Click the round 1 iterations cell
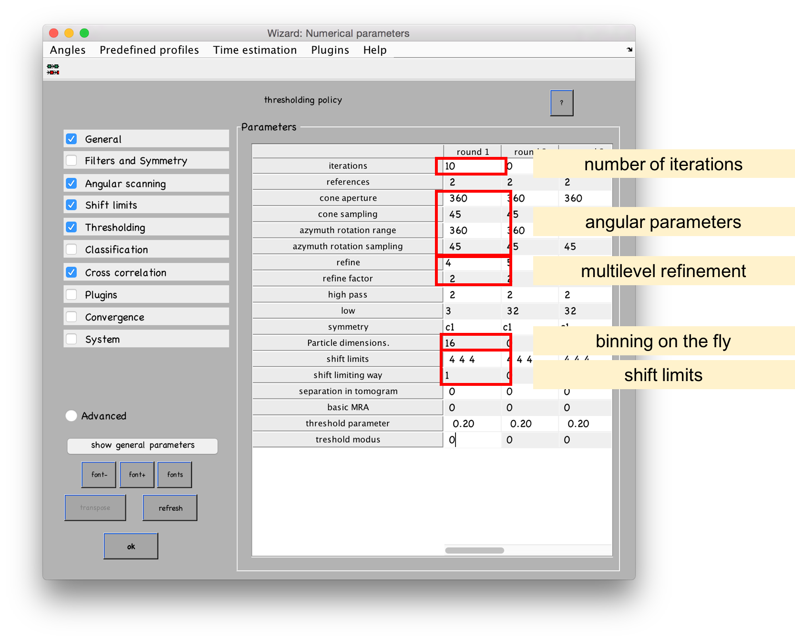The image size is (795, 641). [x=471, y=166]
